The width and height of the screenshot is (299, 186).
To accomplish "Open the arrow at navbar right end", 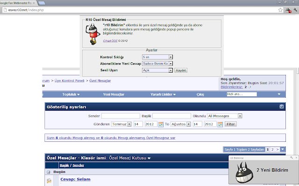I will (279, 94).
